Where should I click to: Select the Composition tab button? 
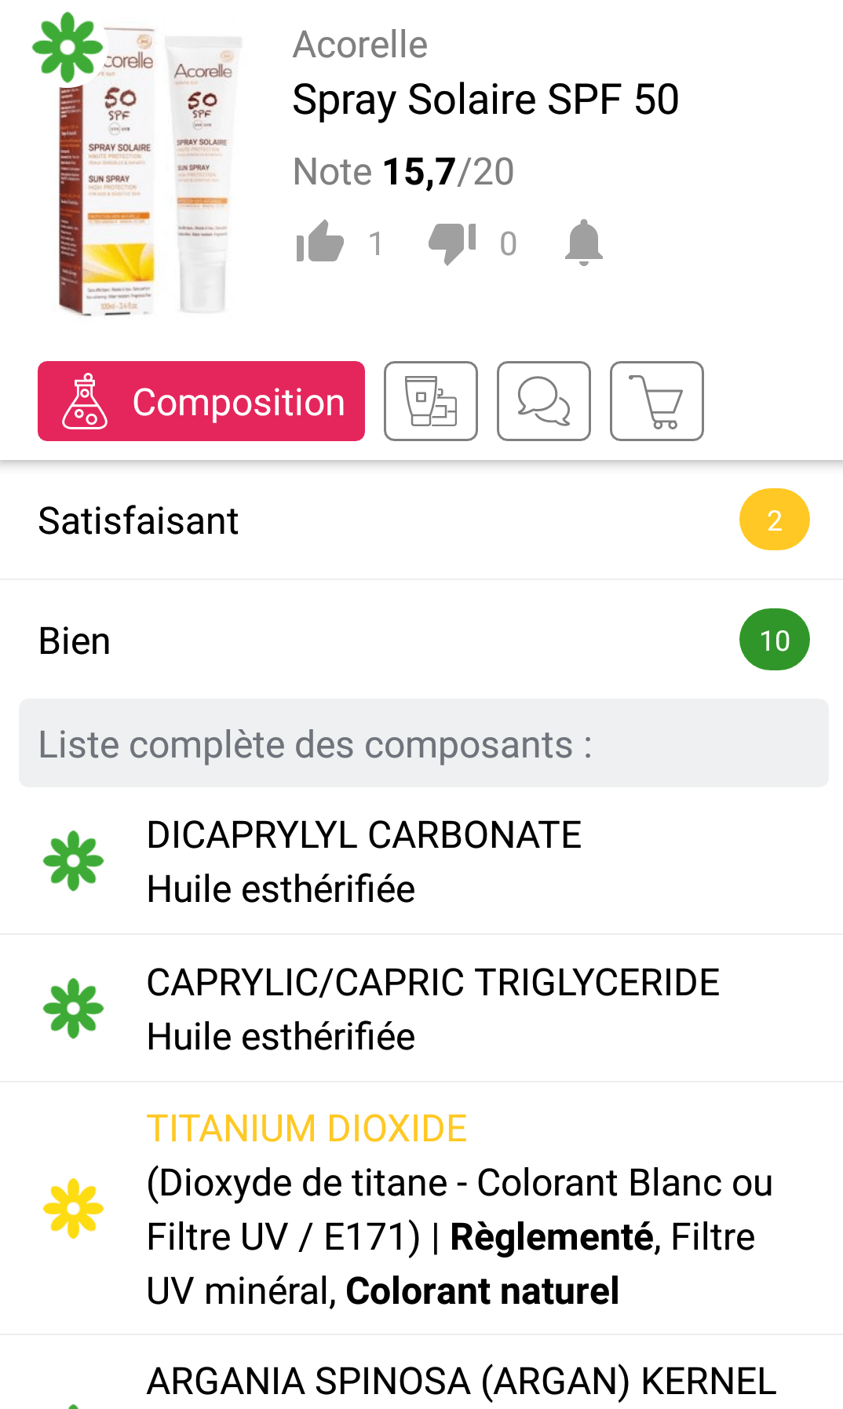tap(201, 401)
